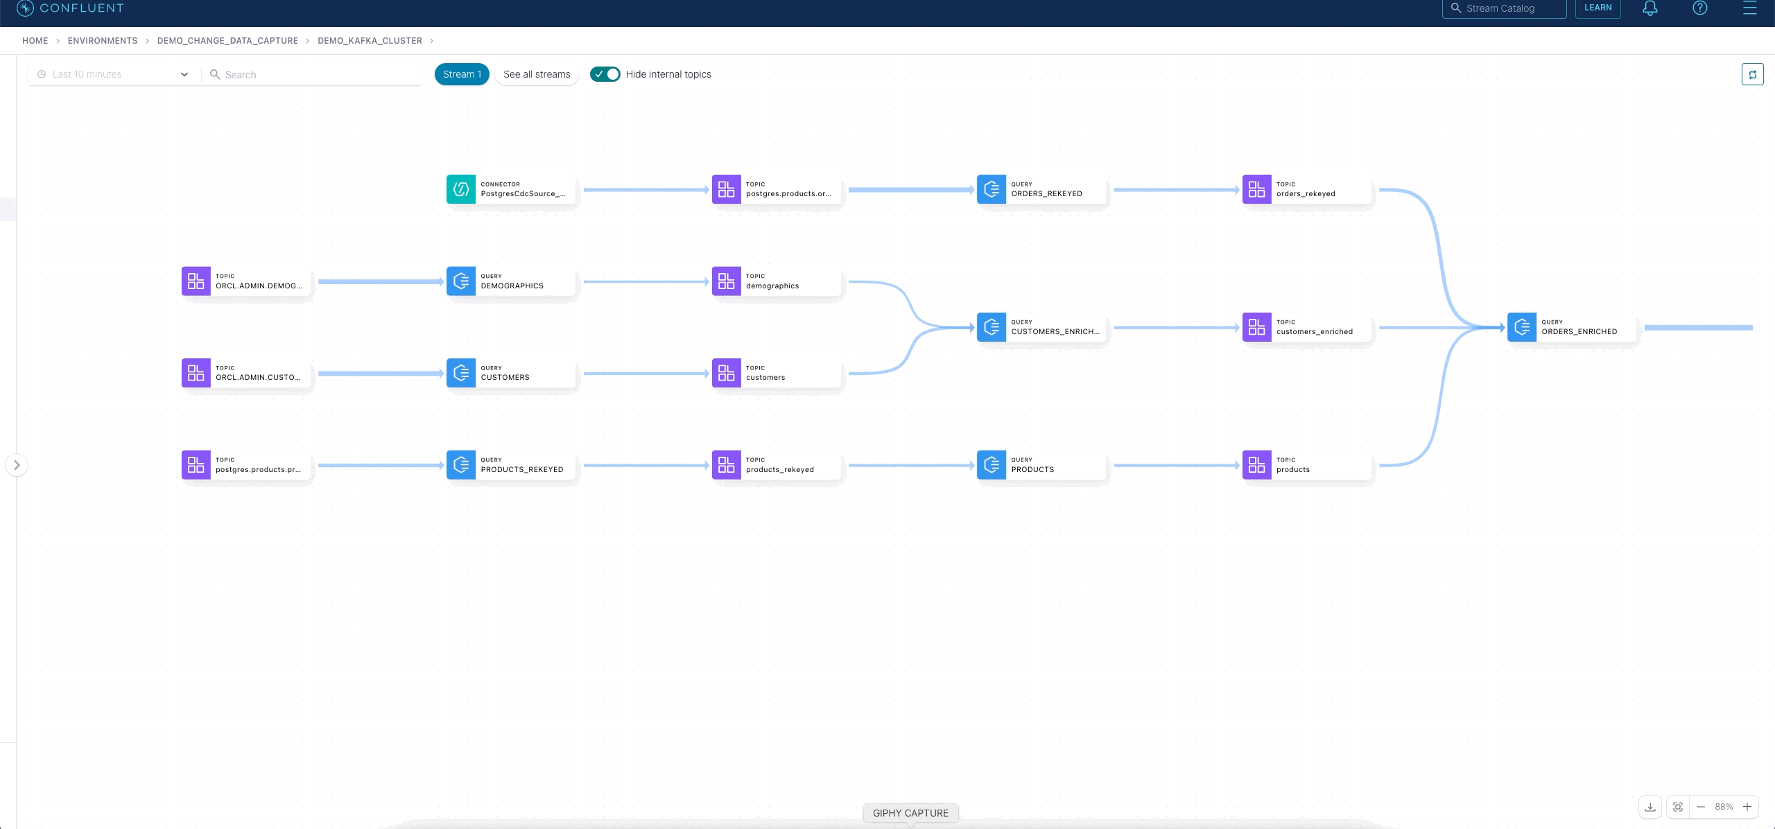Open the hamburger menu in the header
This screenshot has height=829, width=1775.
click(x=1749, y=8)
